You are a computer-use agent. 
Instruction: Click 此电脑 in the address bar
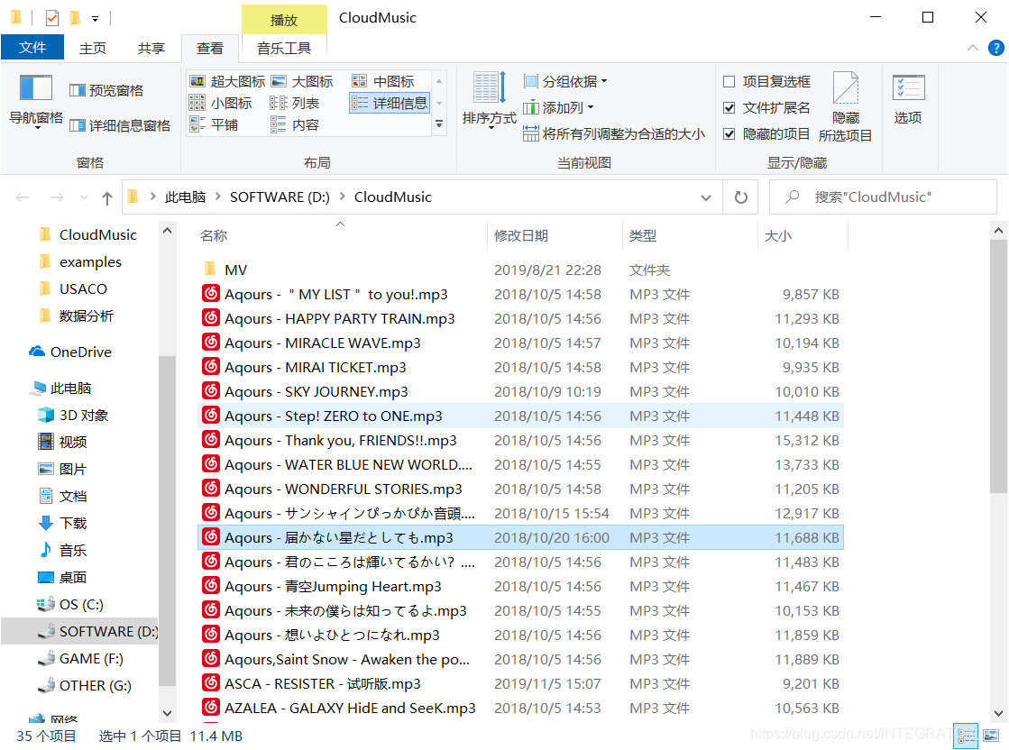click(x=186, y=197)
